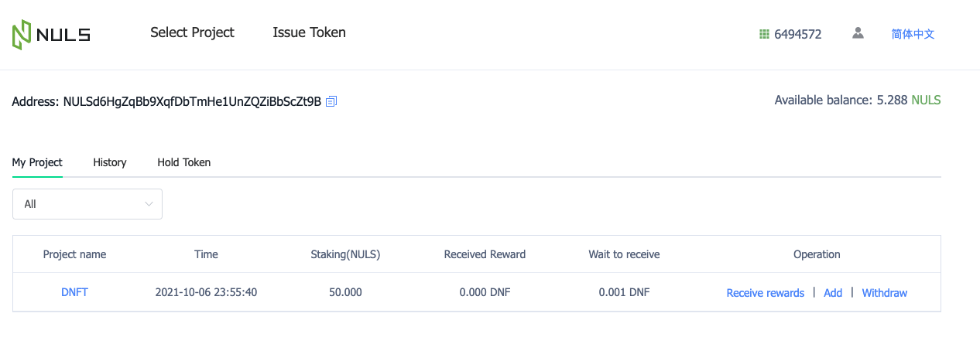Open the user account icon

tap(858, 33)
